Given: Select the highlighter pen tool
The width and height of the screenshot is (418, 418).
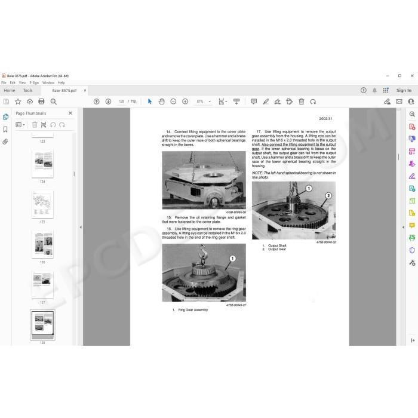Looking at the screenshot, I should pyautogui.click(x=266, y=102).
